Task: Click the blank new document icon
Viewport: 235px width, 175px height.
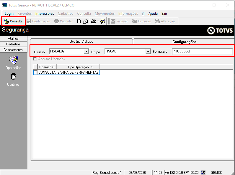Action: click(x=79, y=21)
